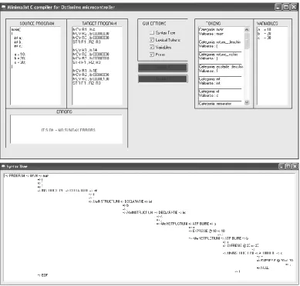300x286 pixels.
Task: Select the 'a = 10;' statement in Source Program
Action: (x=20, y=55)
